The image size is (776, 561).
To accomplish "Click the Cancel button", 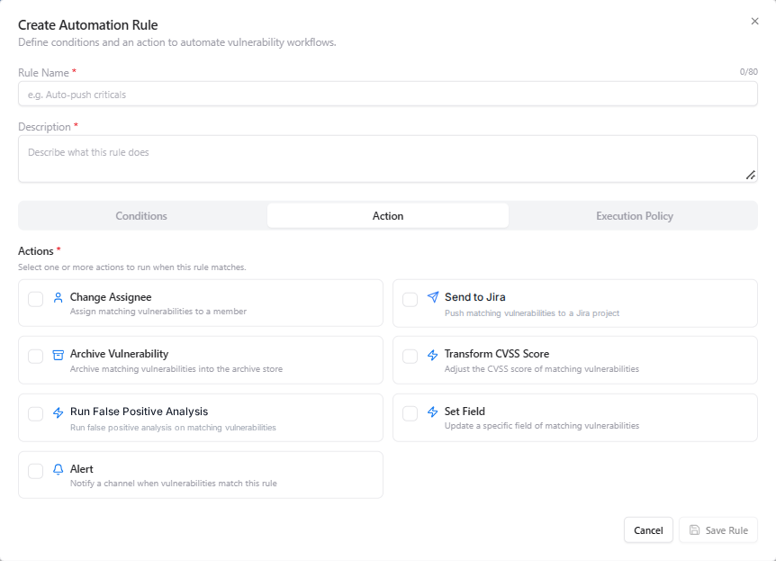I will (648, 530).
